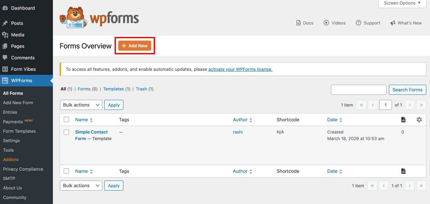Go to first page in bottom pagination
The image size is (430, 204).
(x=372, y=186)
